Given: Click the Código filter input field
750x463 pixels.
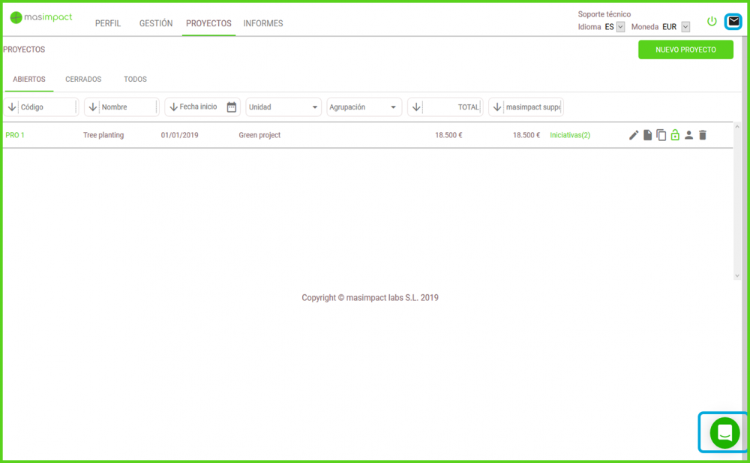Looking at the screenshot, I should [x=46, y=107].
